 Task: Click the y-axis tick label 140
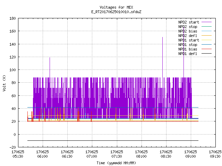click(x=12, y=44)
